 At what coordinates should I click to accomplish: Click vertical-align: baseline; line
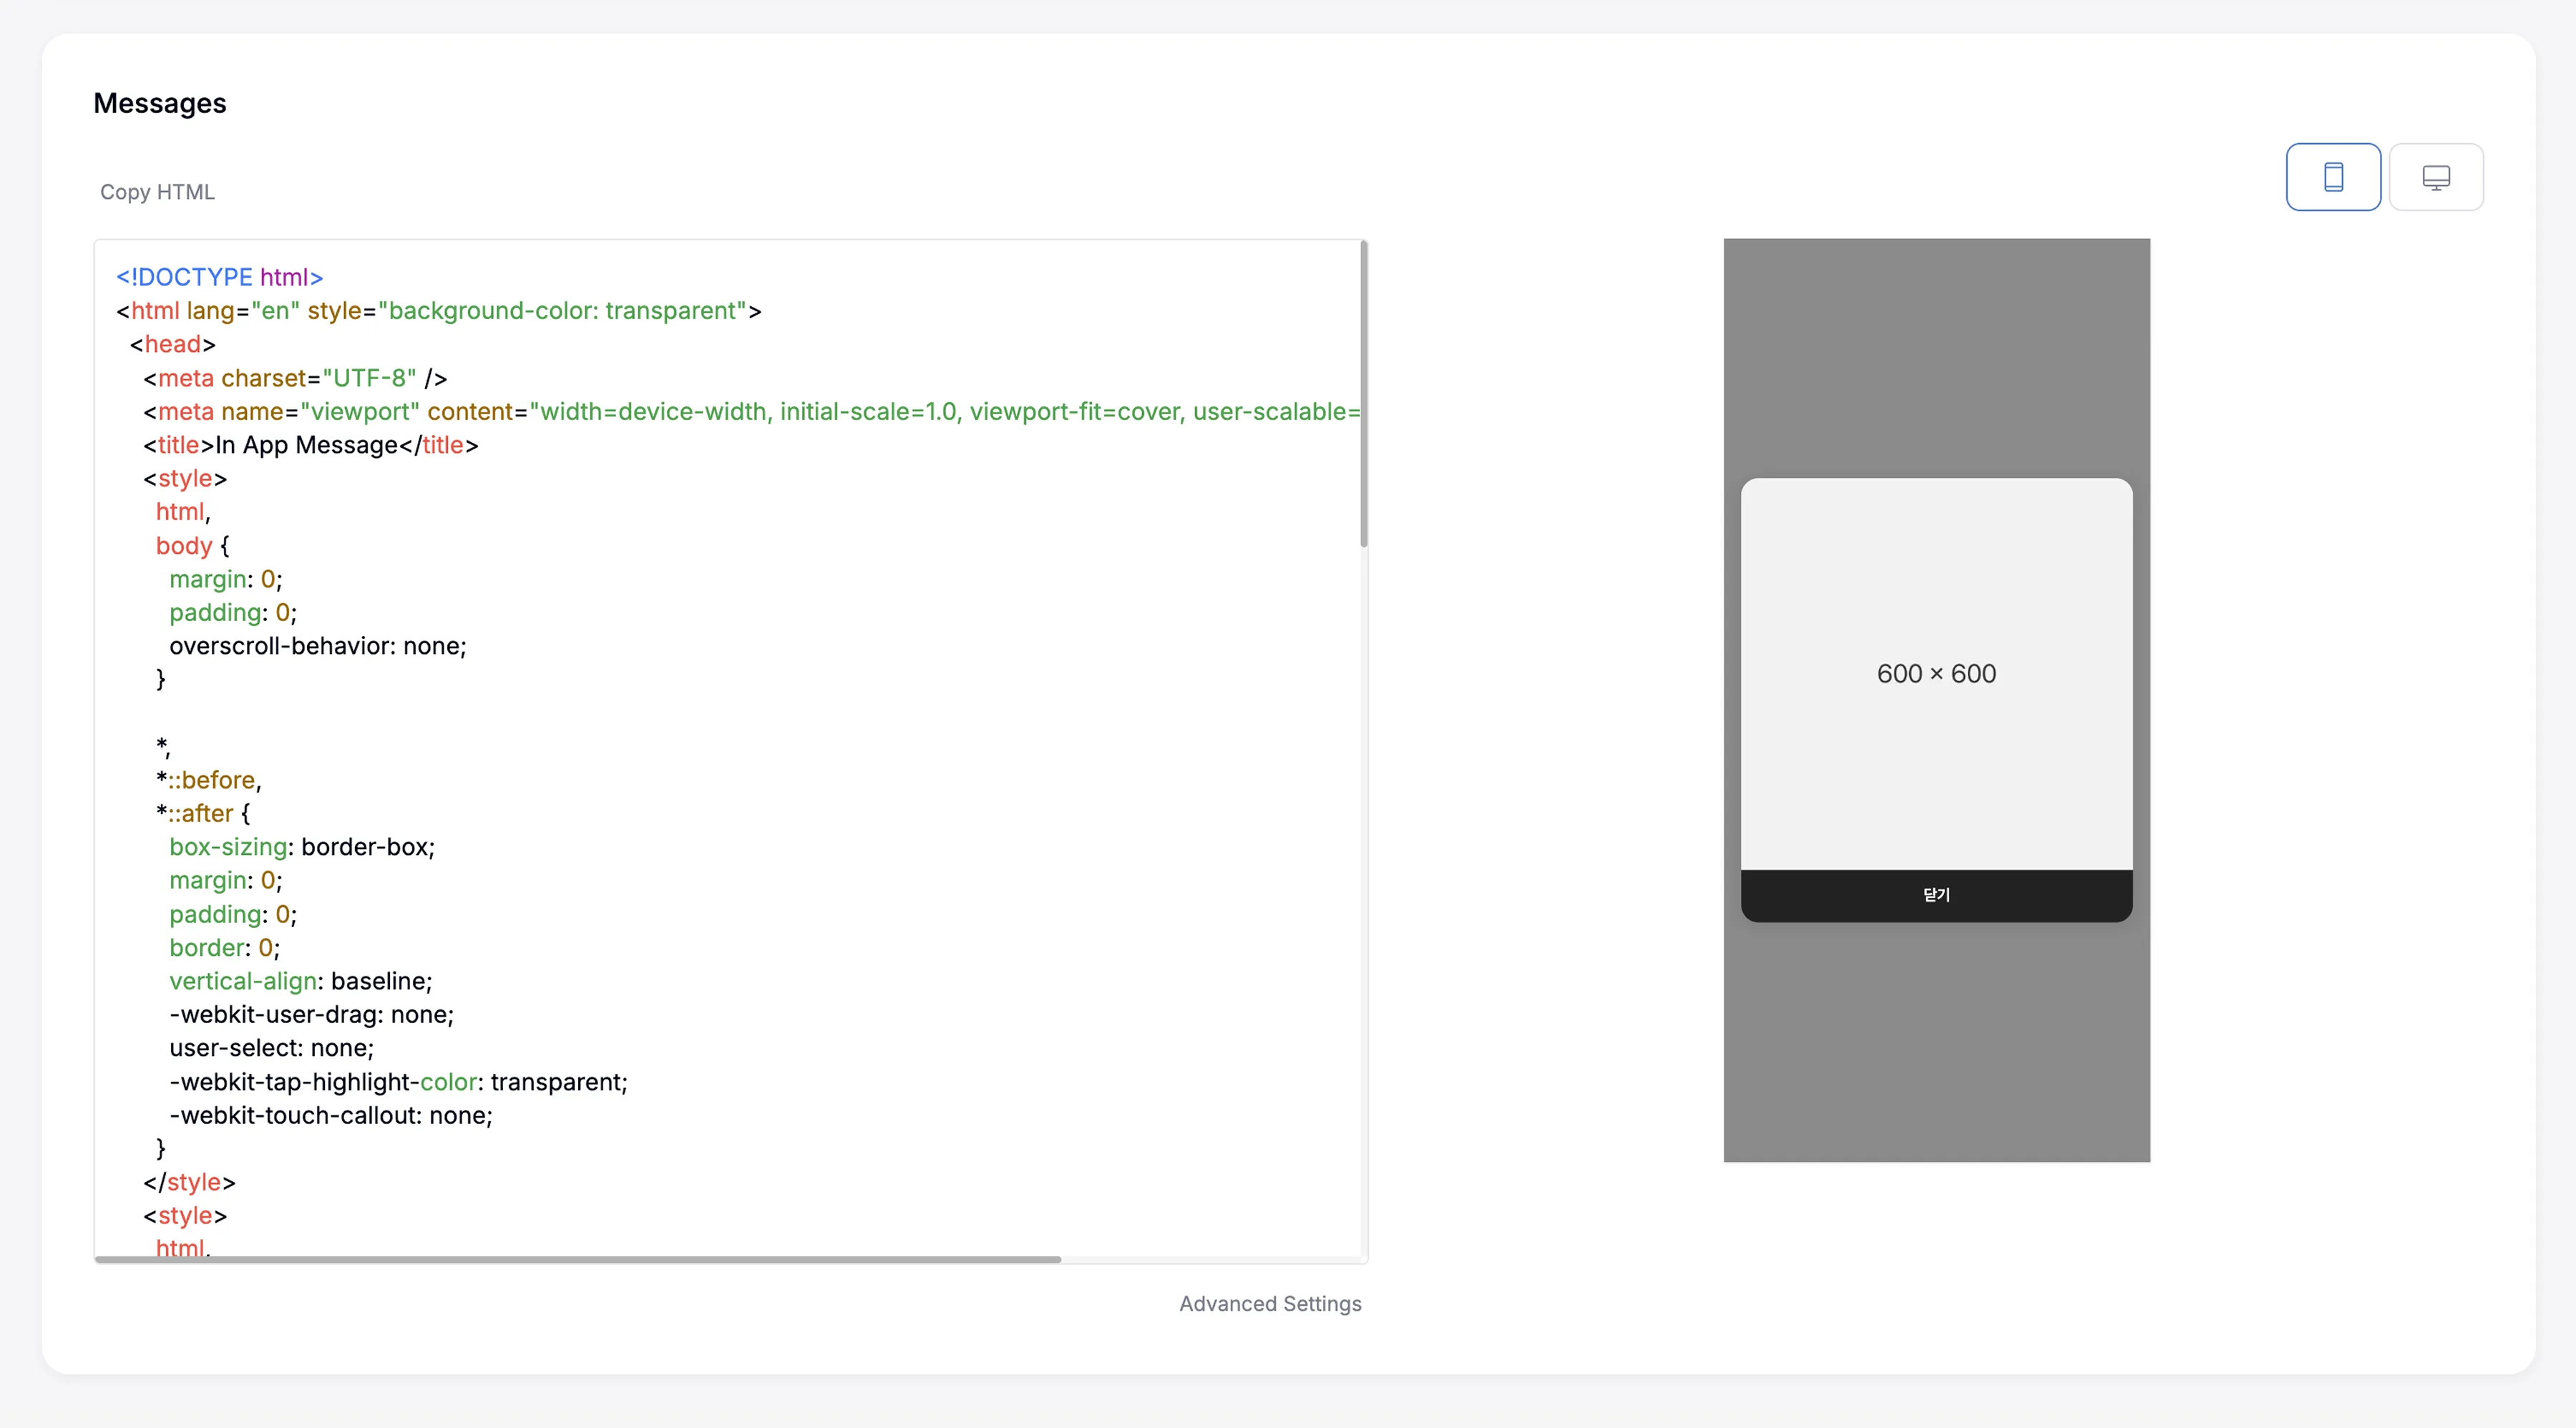pos(301,981)
